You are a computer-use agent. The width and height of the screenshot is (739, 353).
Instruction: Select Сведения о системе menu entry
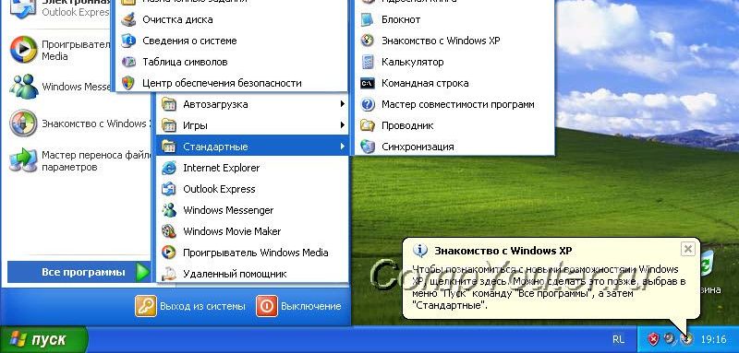click(232, 41)
